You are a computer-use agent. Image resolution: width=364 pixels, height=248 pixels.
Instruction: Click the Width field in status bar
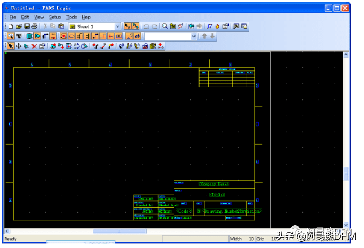[x=242, y=239]
